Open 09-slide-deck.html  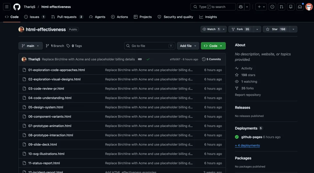42,145
